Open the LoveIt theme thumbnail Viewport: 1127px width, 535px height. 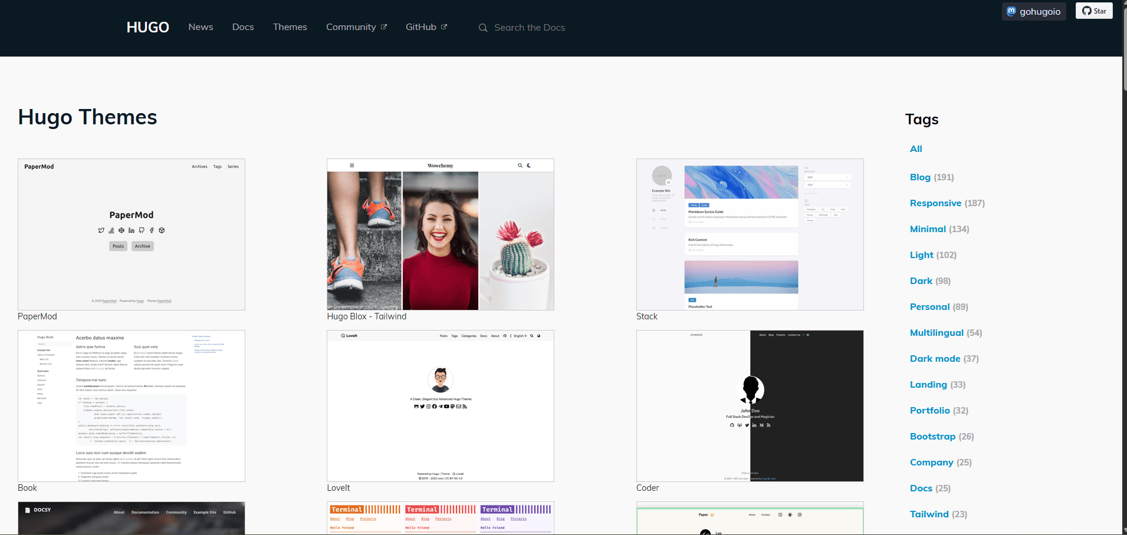click(x=441, y=406)
